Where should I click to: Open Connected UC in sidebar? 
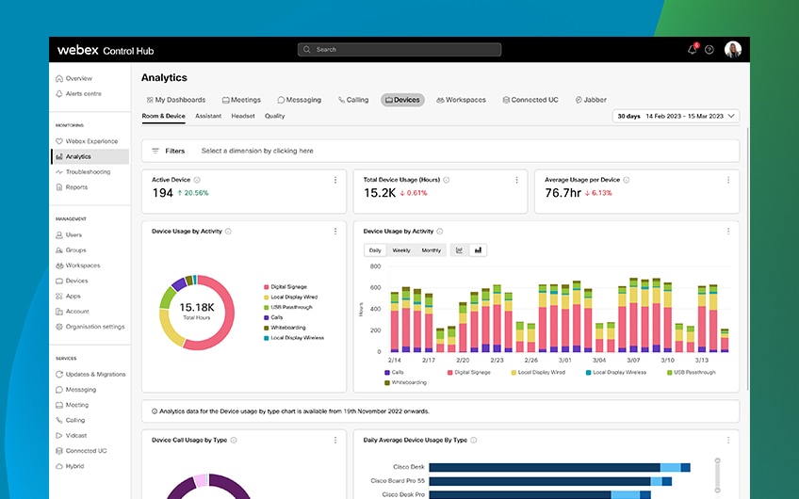pos(82,451)
